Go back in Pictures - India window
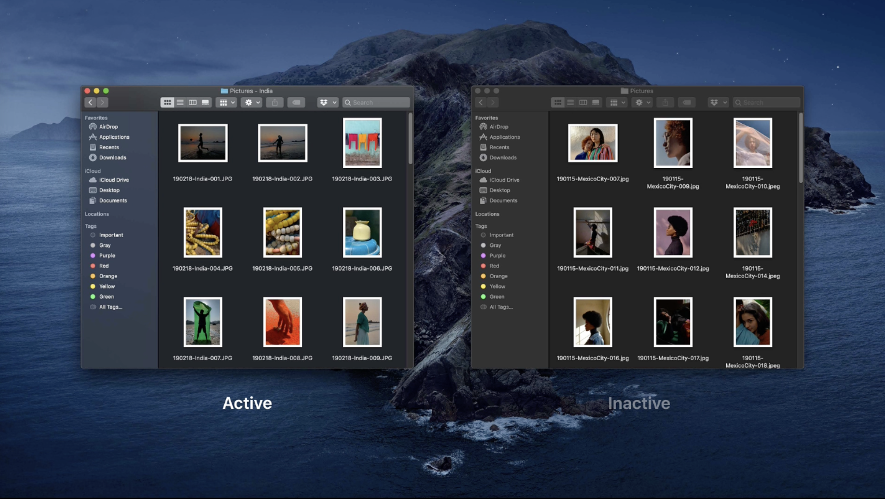Viewport: 885px width, 499px height. (x=90, y=103)
